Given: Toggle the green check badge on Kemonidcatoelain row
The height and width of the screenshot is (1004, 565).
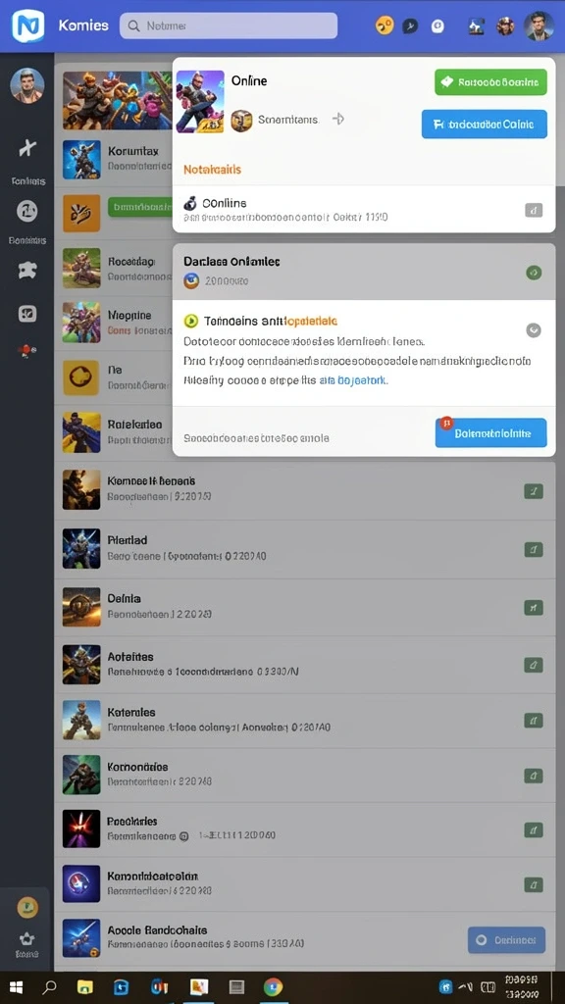Looking at the screenshot, I should point(534,885).
